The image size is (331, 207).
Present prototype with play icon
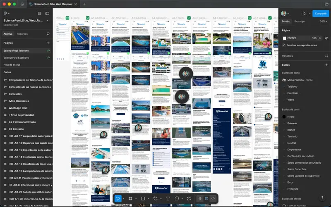304,14
